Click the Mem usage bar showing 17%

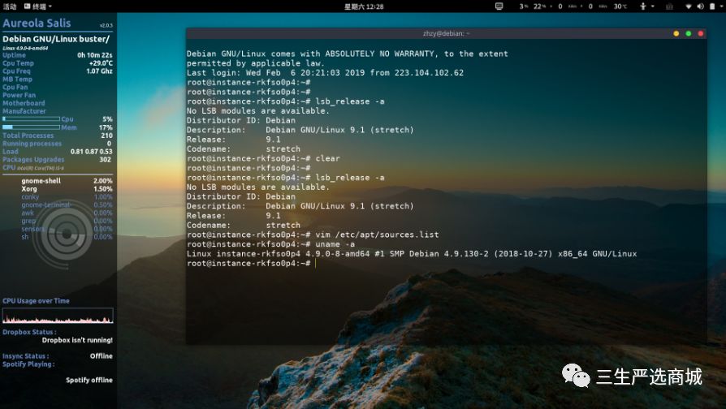coord(31,127)
